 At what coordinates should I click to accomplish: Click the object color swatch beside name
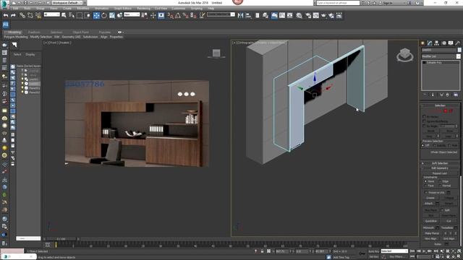459,50
